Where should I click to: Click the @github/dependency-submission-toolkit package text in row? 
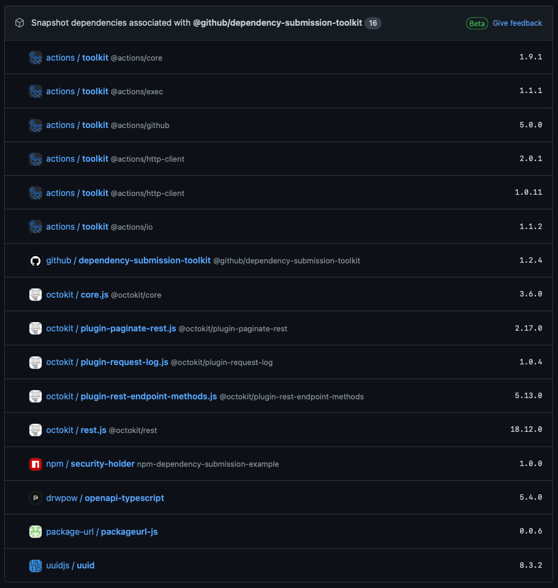287,261
